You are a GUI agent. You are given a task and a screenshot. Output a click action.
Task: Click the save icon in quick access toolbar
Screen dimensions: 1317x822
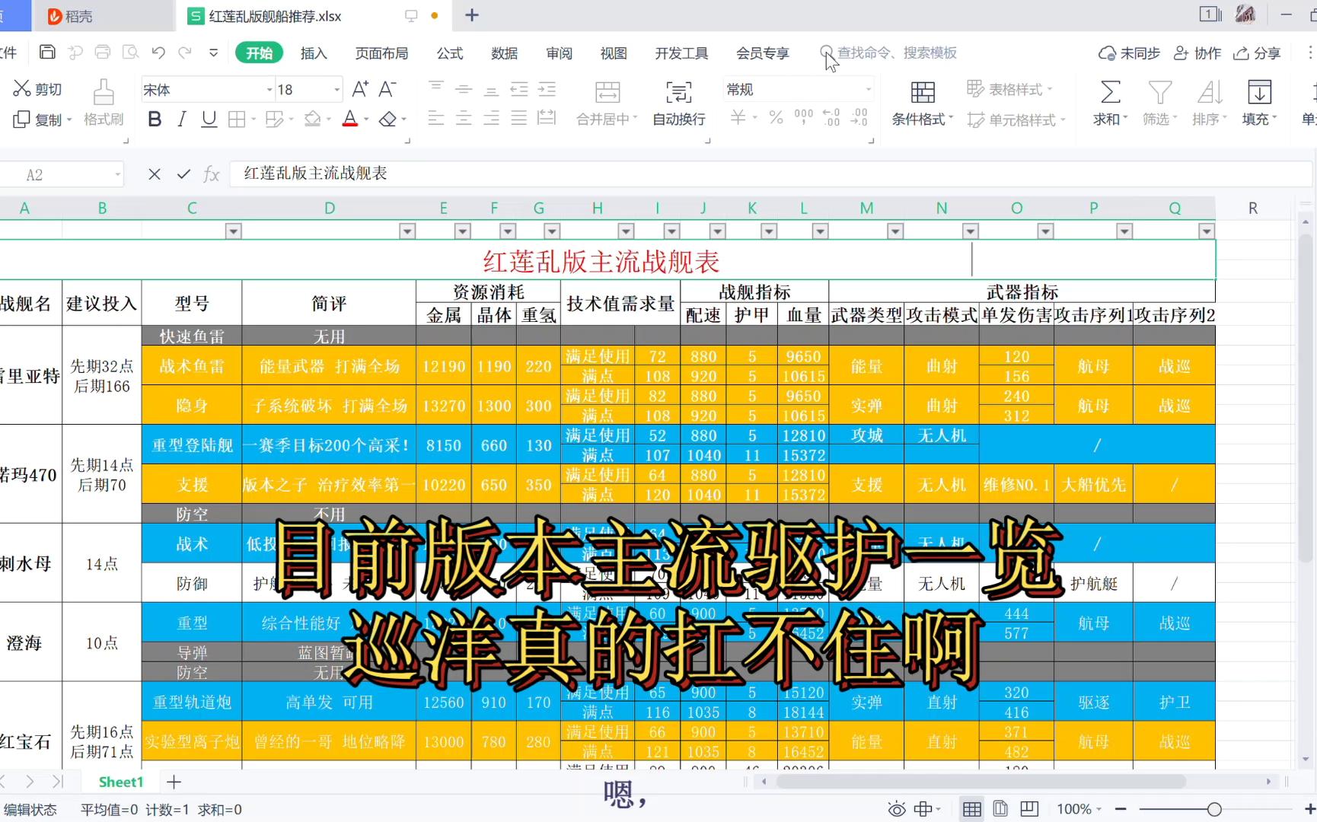47,52
